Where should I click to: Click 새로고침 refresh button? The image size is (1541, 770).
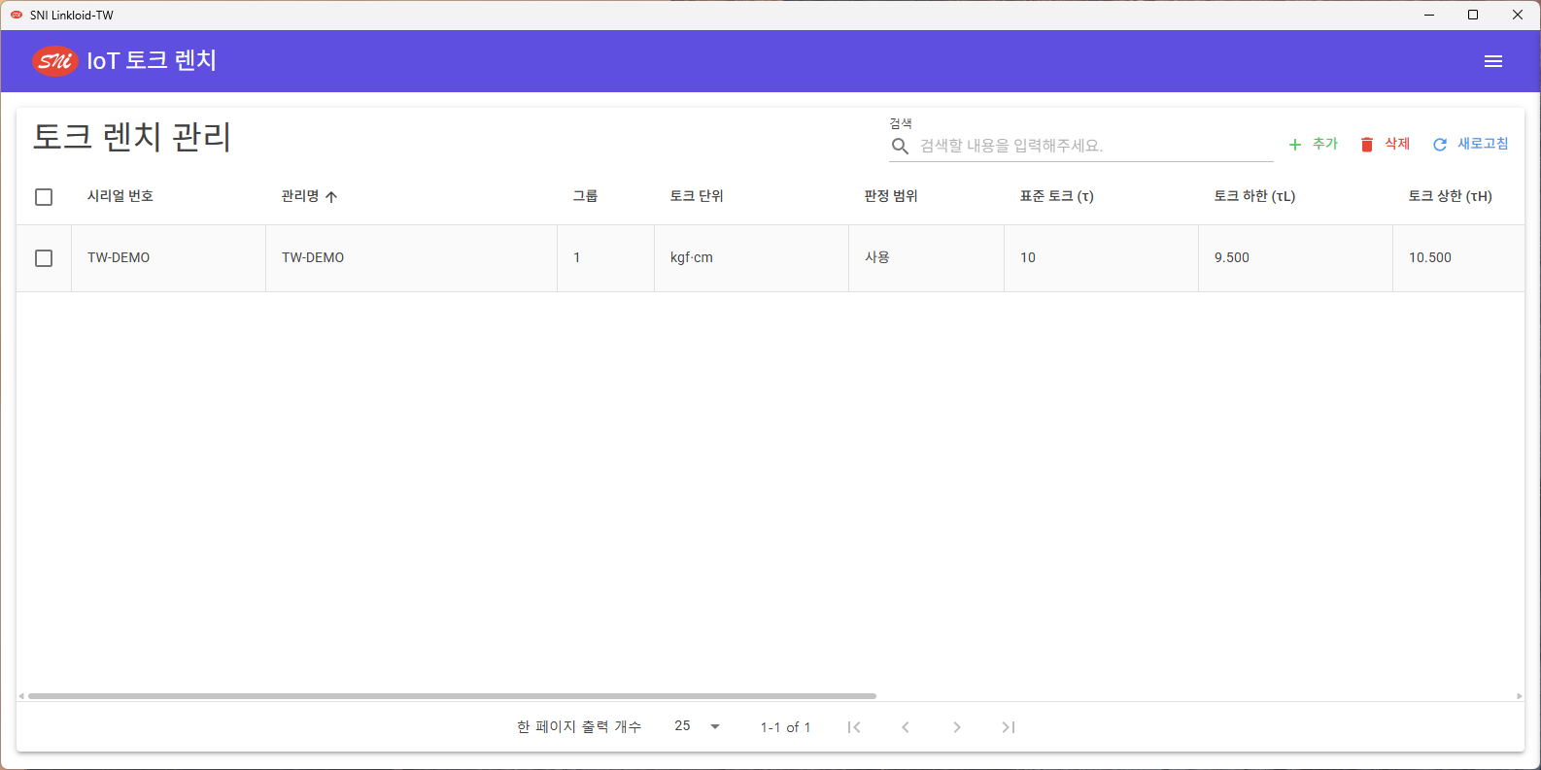pos(1470,145)
